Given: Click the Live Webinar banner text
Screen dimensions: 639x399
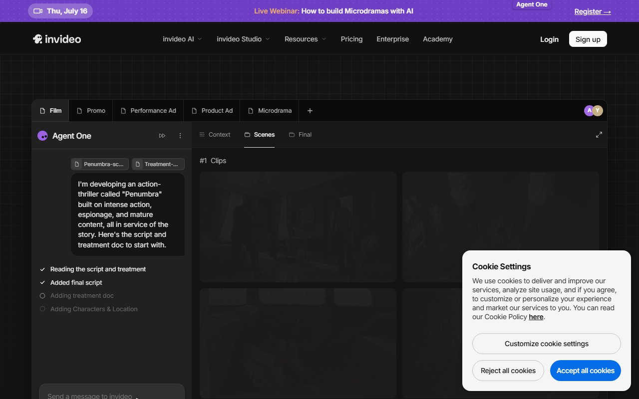Looking at the screenshot, I should (x=333, y=11).
